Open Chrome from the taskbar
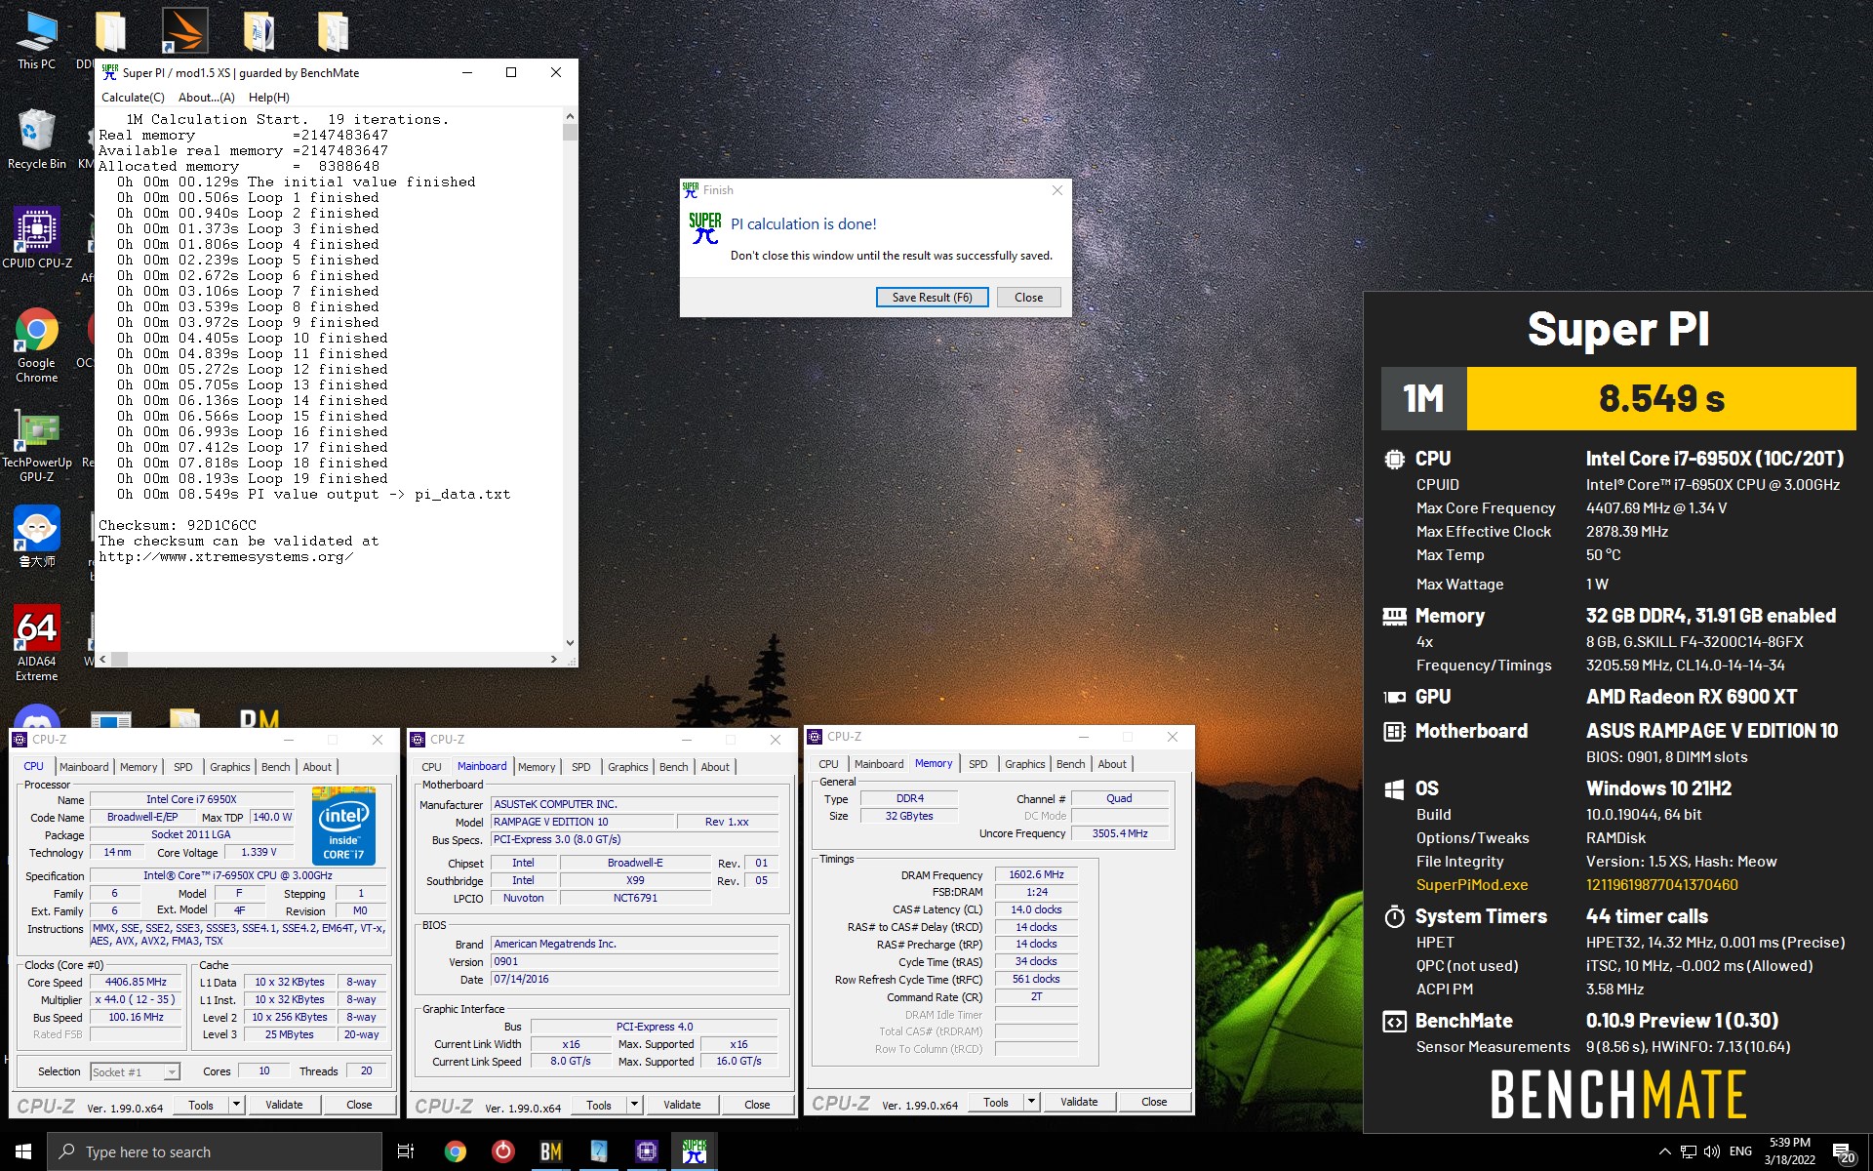Image resolution: width=1873 pixels, height=1171 pixels. pos(456,1151)
